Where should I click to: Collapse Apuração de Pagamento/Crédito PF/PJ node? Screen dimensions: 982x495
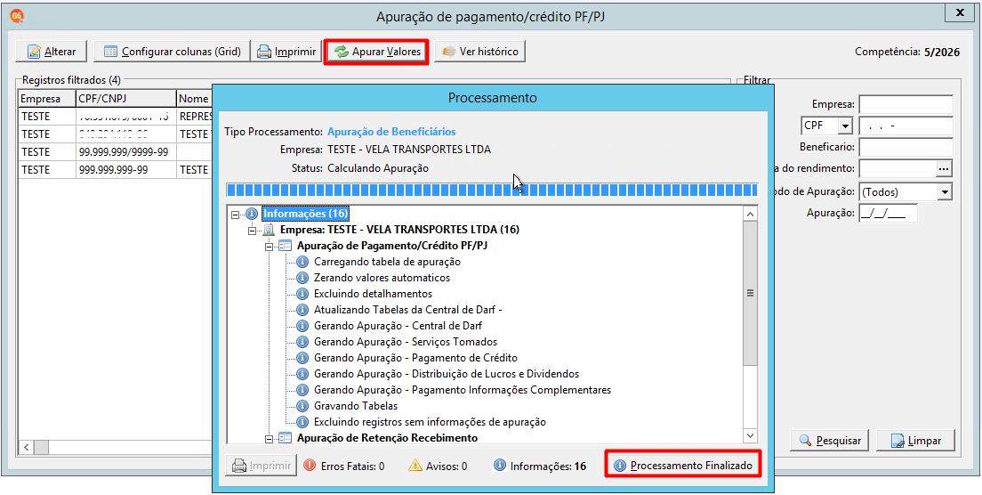269,246
